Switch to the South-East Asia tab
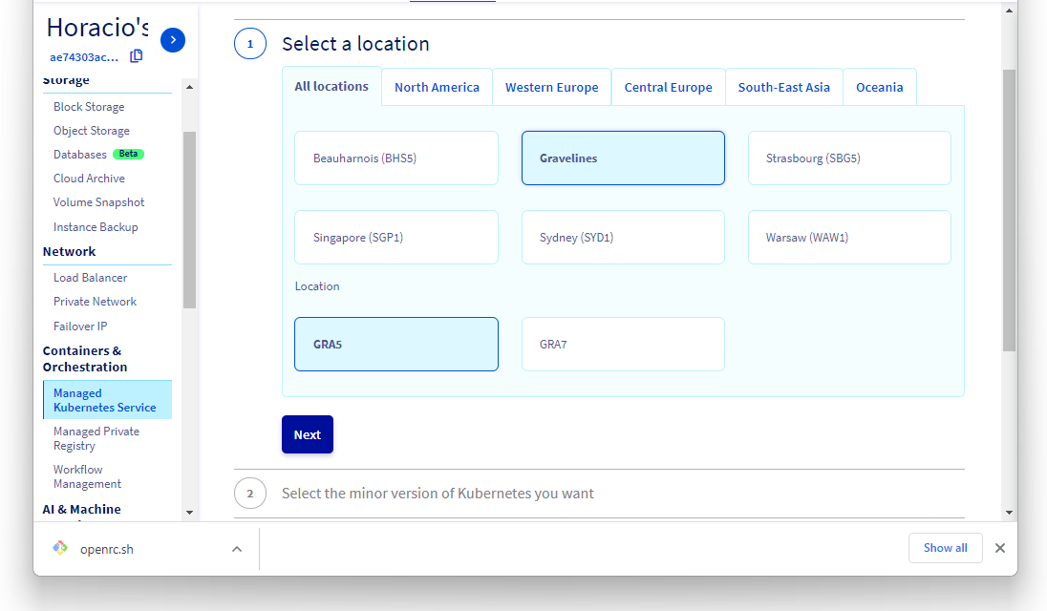The width and height of the screenshot is (1047, 611). [x=783, y=86]
